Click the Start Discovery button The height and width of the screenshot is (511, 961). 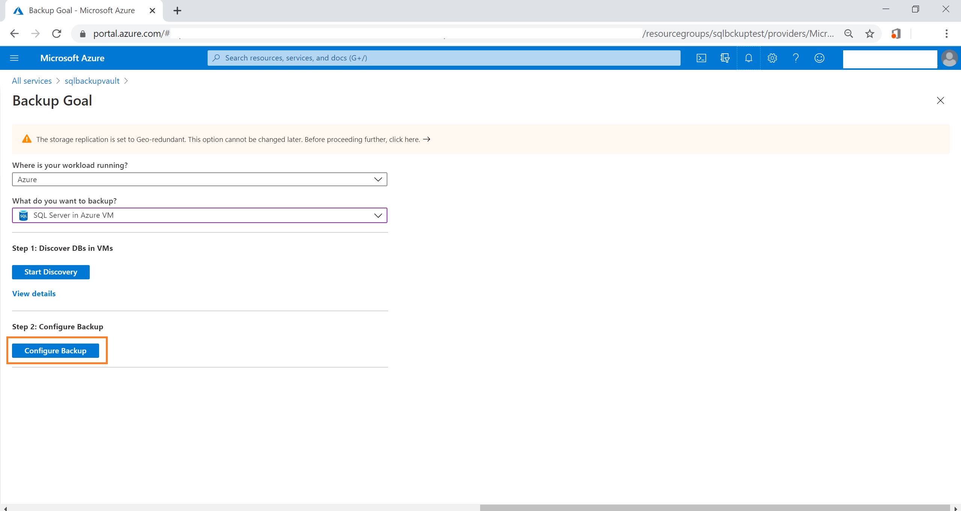(x=51, y=272)
